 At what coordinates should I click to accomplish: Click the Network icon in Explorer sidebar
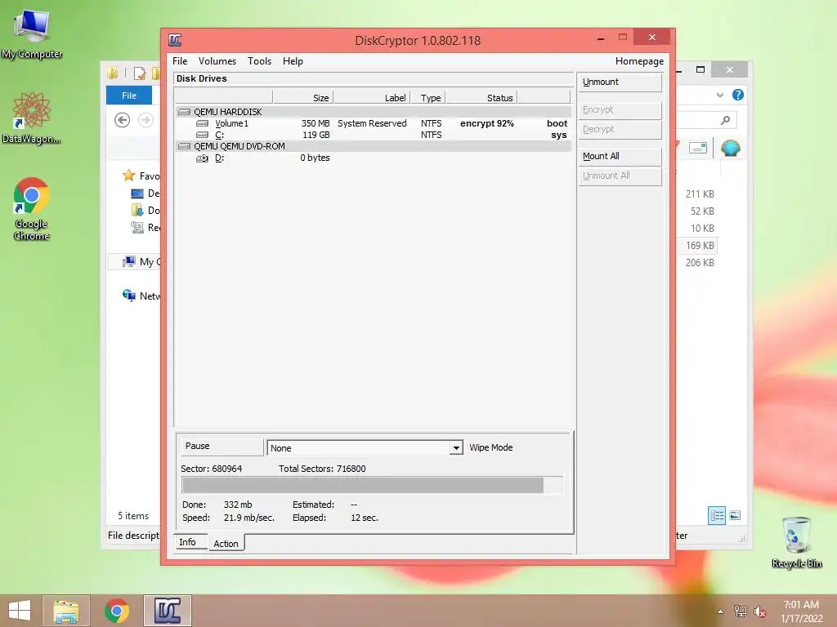click(x=128, y=296)
